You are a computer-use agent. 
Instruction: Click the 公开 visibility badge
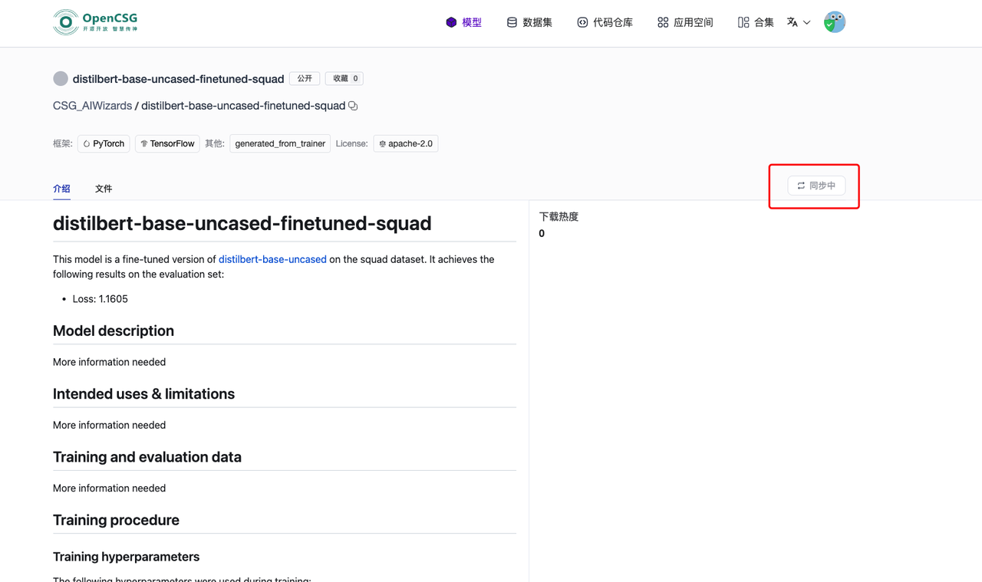click(305, 78)
